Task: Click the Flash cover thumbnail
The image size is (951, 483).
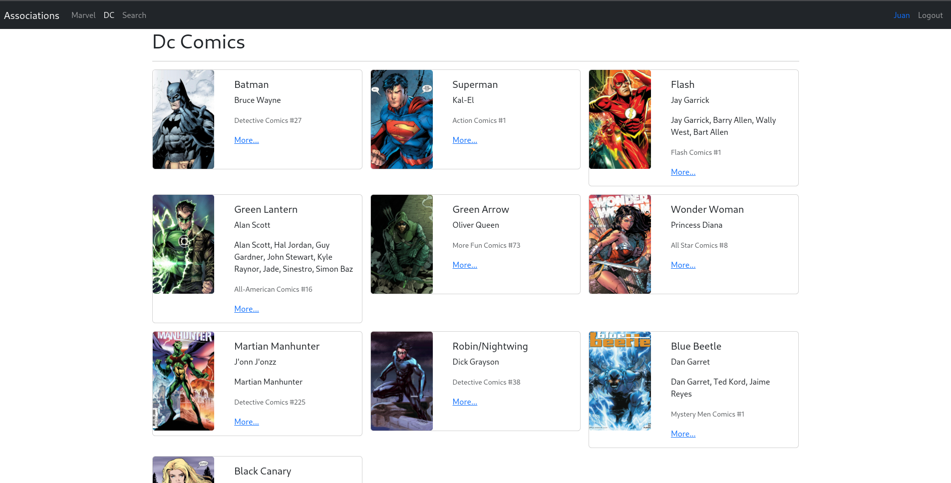Action: (620, 119)
